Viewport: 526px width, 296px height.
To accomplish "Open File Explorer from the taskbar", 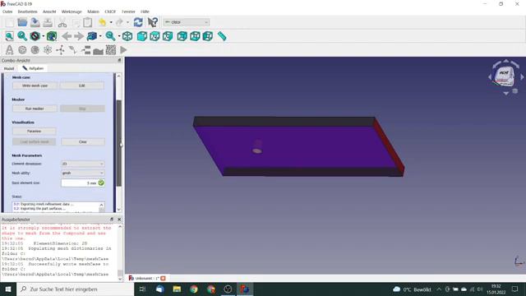I will [177, 289].
